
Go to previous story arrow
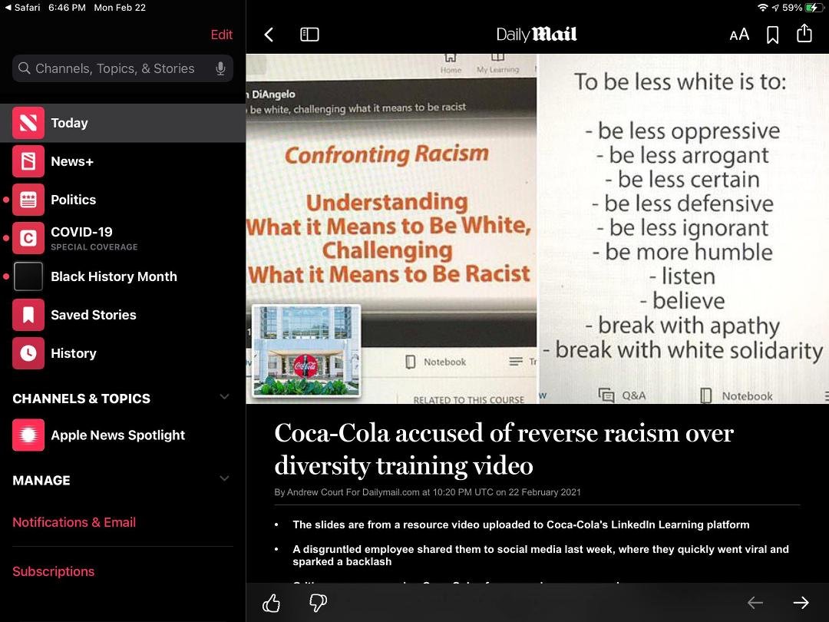(755, 603)
